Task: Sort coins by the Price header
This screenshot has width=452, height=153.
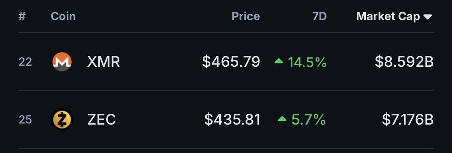Action: [x=246, y=16]
